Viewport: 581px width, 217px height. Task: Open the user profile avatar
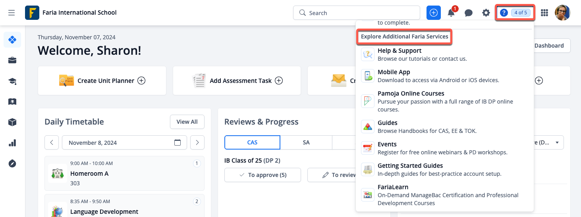click(562, 13)
